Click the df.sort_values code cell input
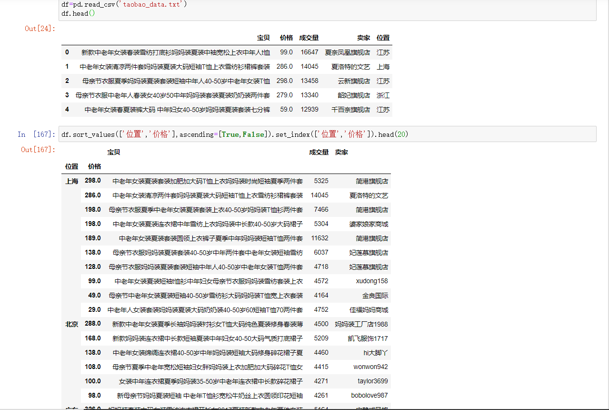 point(328,134)
